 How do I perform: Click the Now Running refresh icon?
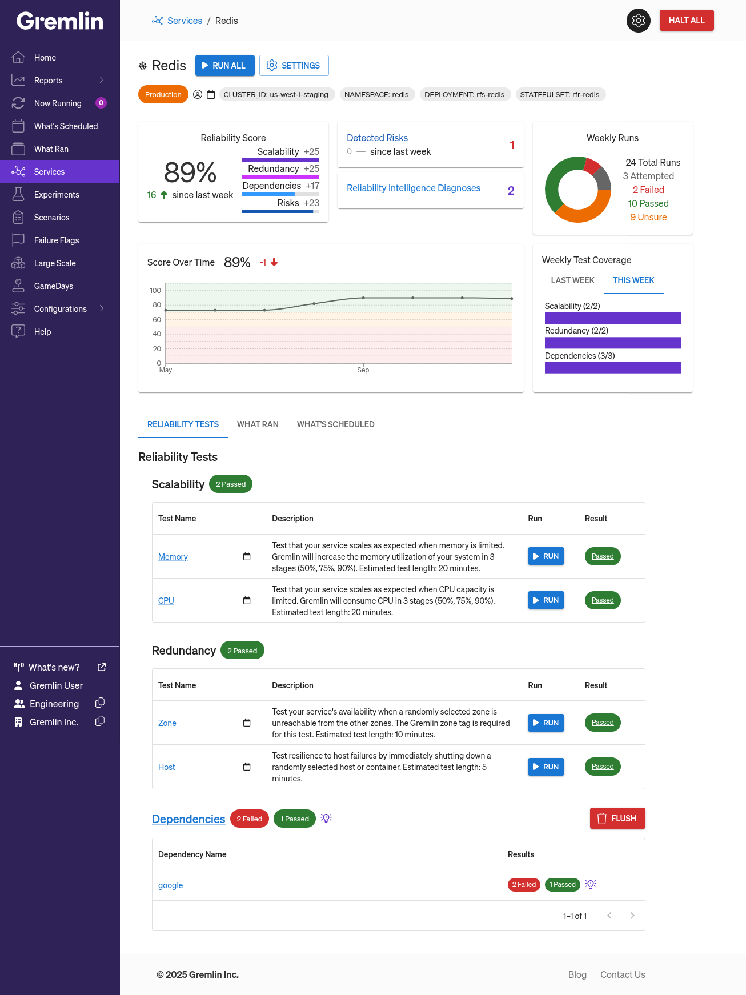coord(18,103)
